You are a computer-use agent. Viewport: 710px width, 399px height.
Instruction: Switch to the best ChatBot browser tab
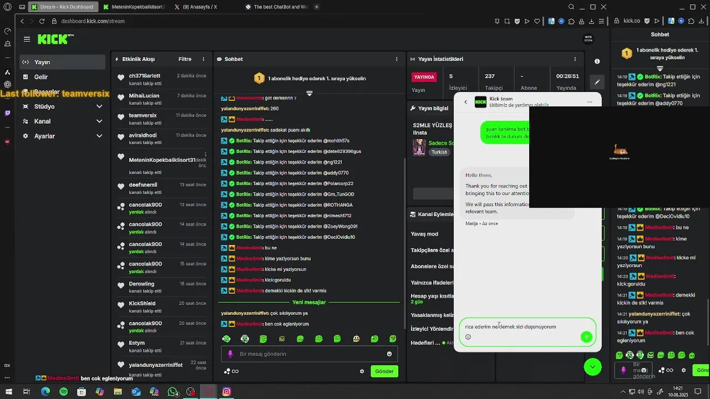(277, 7)
